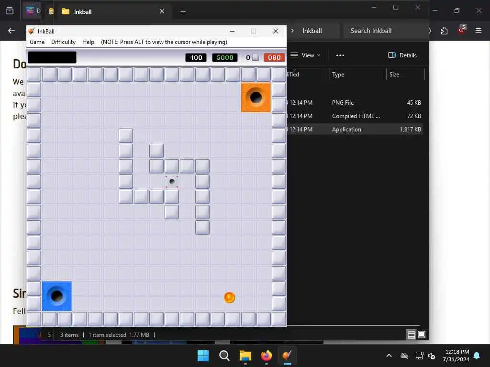
Task: Open the browser tab overview icon
Action: [10, 11]
